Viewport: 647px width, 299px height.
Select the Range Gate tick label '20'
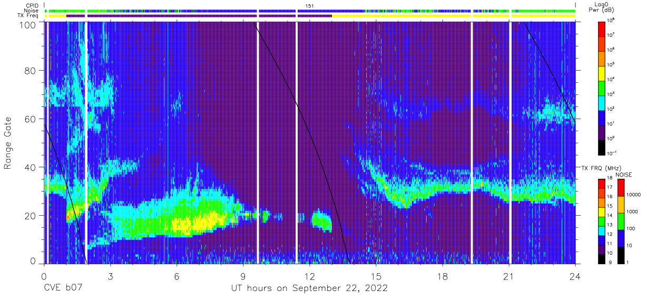pyautogui.click(x=30, y=216)
